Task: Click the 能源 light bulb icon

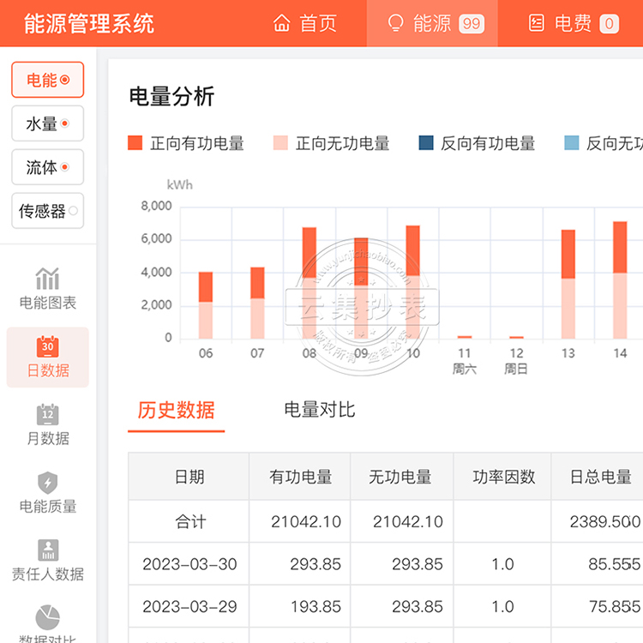Action: pyautogui.click(x=395, y=23)
